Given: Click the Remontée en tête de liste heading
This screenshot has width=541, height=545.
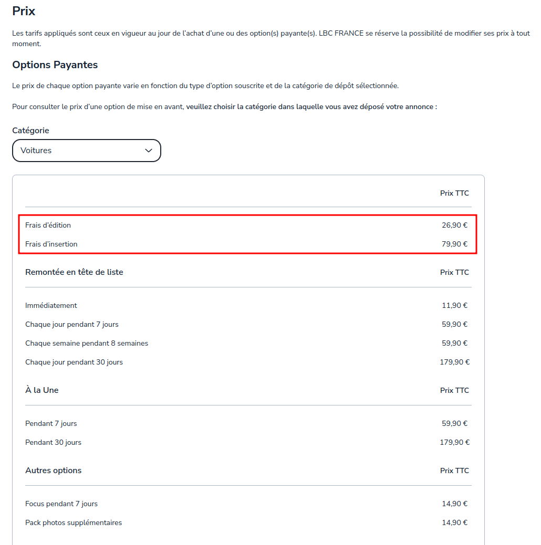Looking at the screenshot, I should pos(74,272).
